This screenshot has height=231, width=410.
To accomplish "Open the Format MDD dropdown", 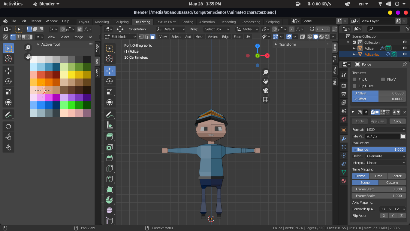I will [x=386, y=130].
